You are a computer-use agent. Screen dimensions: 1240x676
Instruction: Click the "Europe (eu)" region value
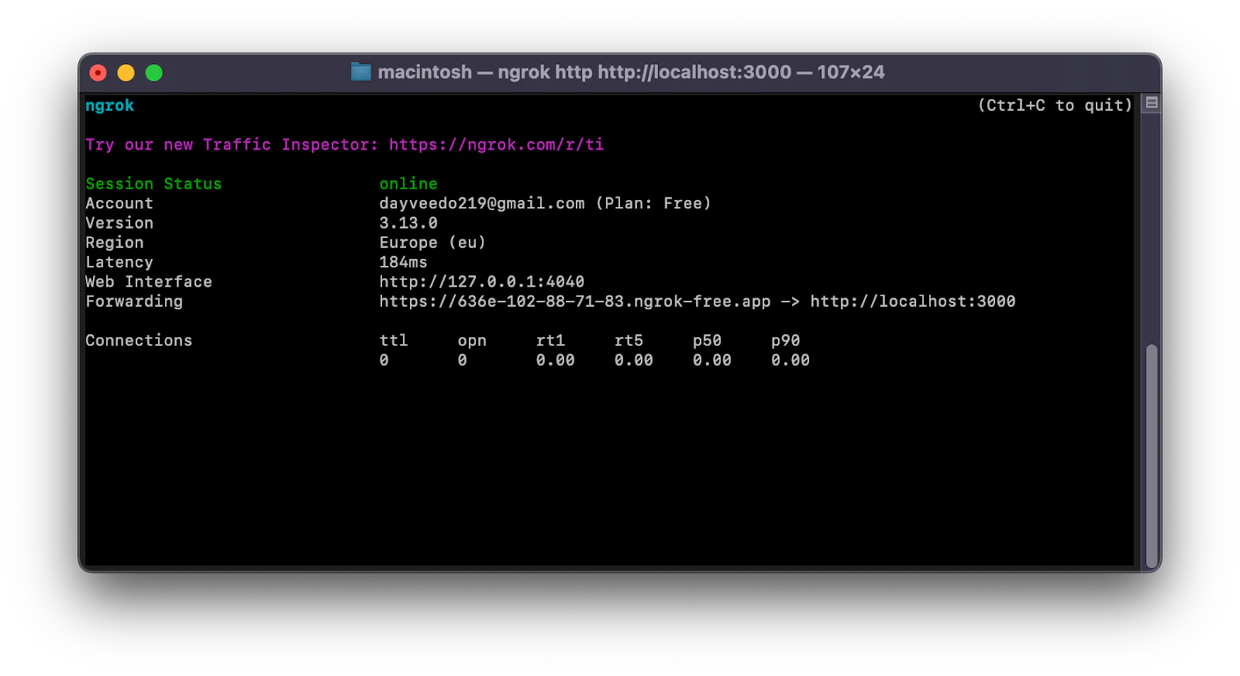[x=432, y=243]
